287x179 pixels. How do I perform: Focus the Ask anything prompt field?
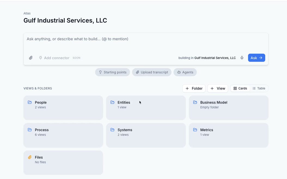click(x=146, y=43)
